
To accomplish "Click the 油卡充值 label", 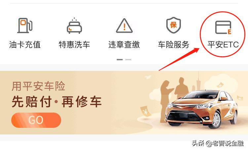I will coord(25,44).
